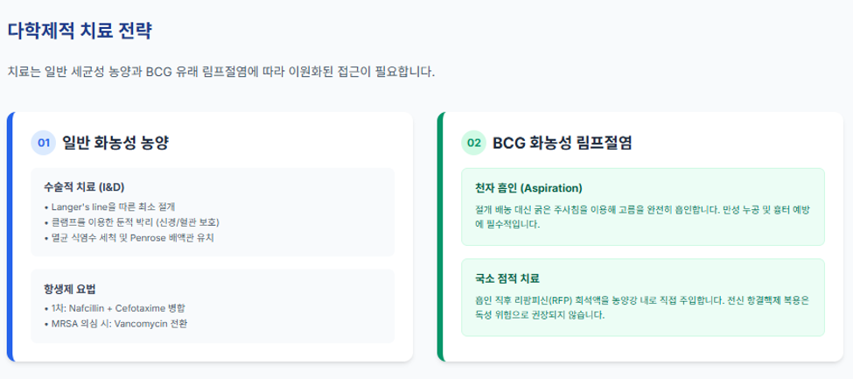Click the blue accent bar of card 01

click(10, 237)
